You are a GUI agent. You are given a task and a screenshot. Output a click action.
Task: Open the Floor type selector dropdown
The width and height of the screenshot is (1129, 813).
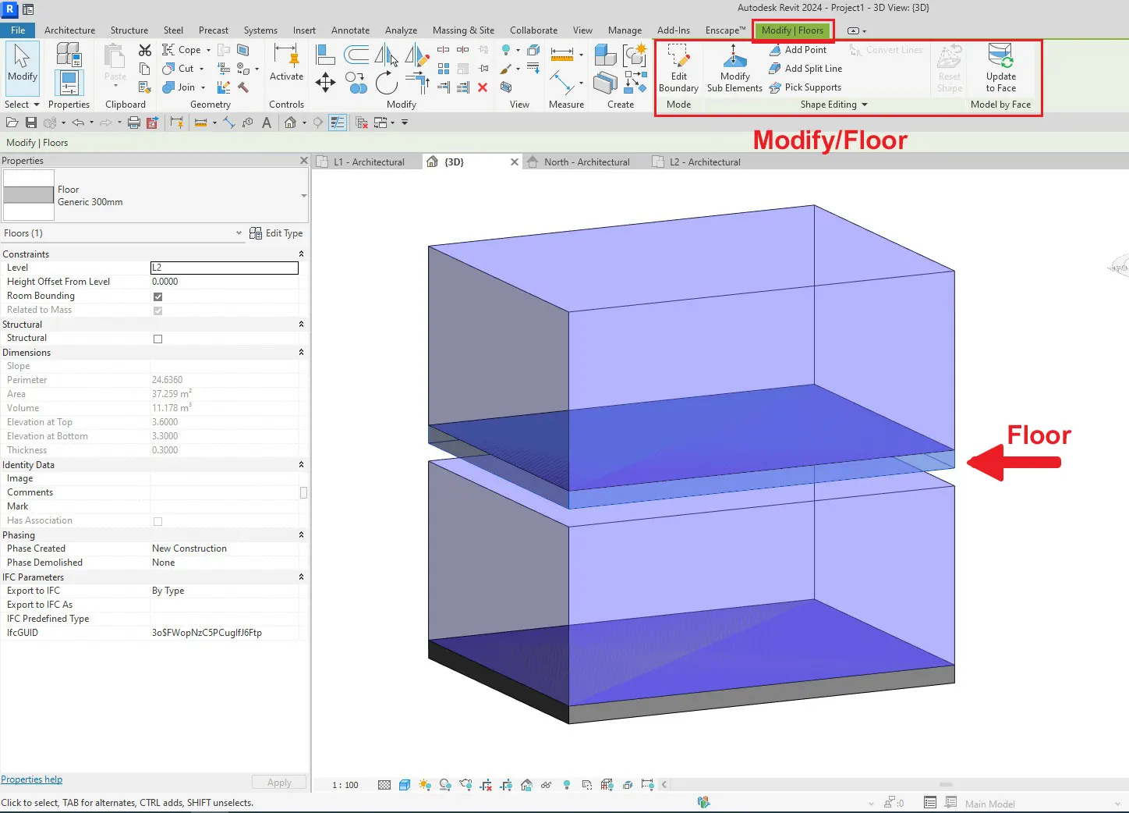pyautogui.click(x=303, y=196)
